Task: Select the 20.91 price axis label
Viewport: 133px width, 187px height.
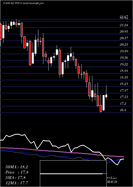Action: pyautogui.click(x=124, y=32)
